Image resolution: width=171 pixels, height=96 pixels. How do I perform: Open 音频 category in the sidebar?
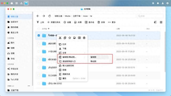click(x=19, y=53)
